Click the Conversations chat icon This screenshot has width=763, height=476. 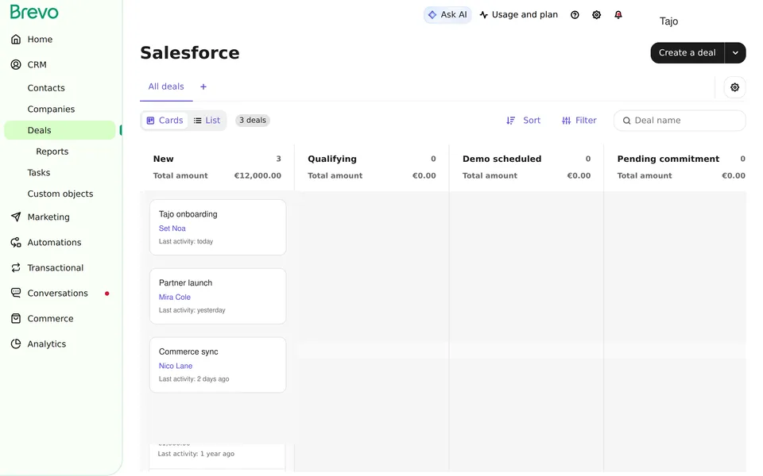16,293
